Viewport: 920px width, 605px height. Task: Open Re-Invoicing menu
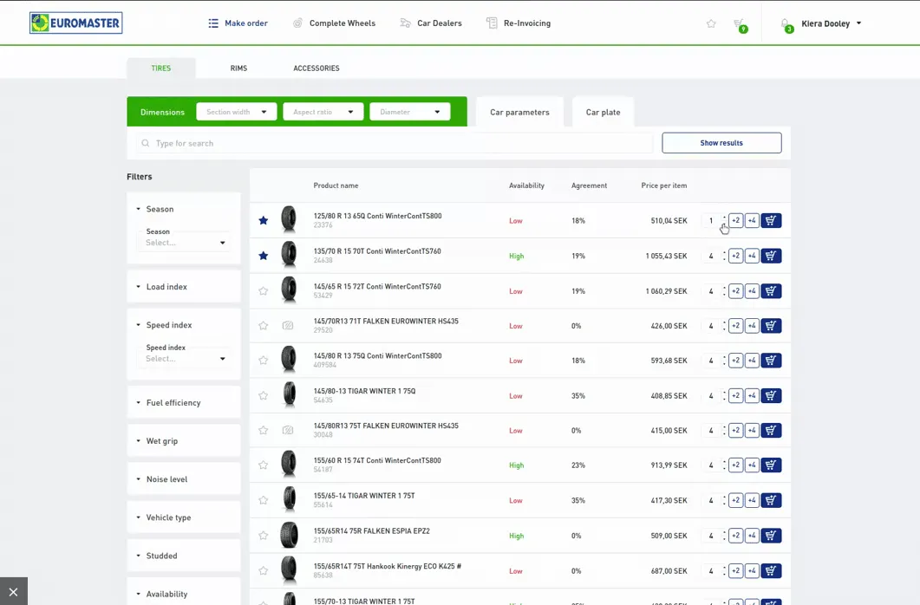point(519,23)
